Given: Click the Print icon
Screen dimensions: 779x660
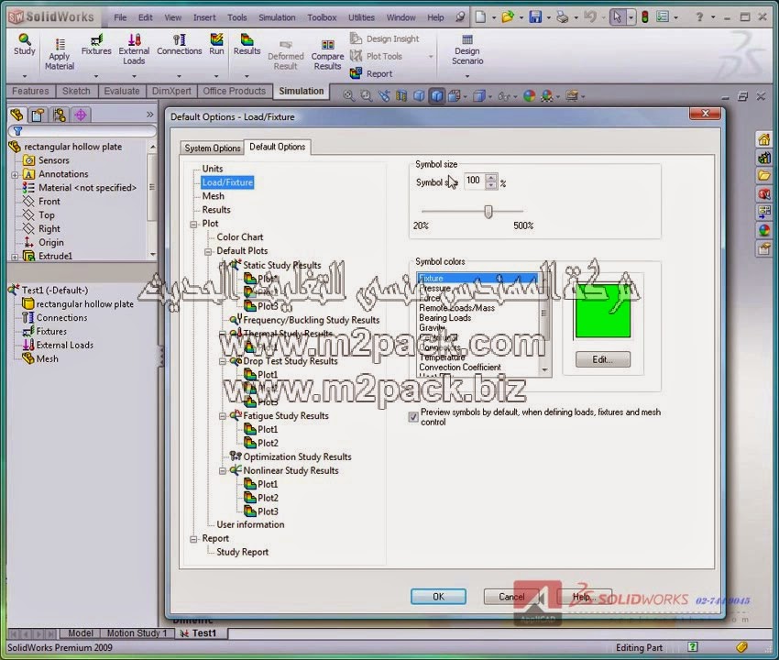Looking at the screenshot, I should point(563,16).
